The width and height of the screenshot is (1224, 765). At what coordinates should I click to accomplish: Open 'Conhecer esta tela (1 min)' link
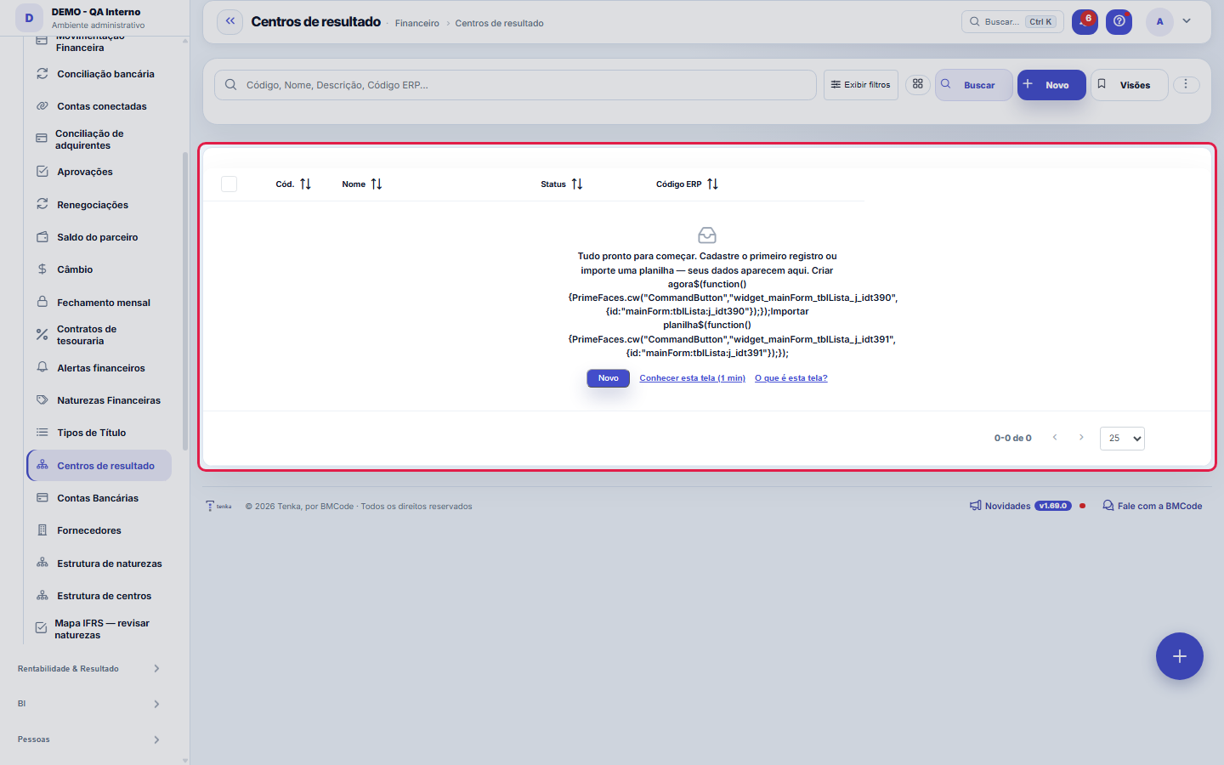point(692,378)
